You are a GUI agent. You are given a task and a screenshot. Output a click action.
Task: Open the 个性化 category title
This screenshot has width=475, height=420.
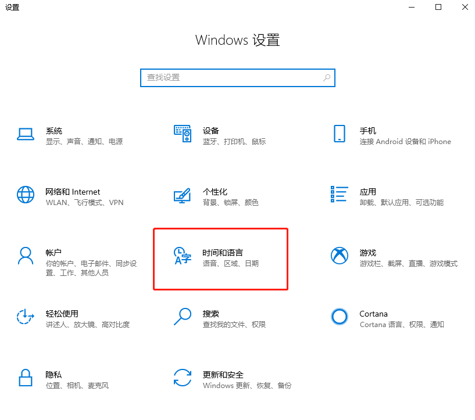tap(215, 192)
